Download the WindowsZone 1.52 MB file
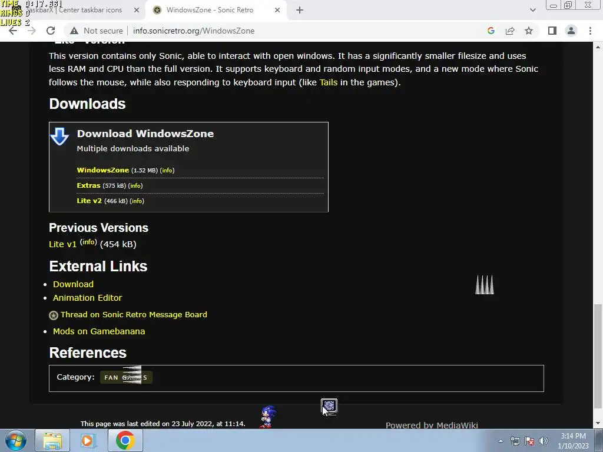The width and height of the screenshot is (603, 452). (x=102, y=170)
